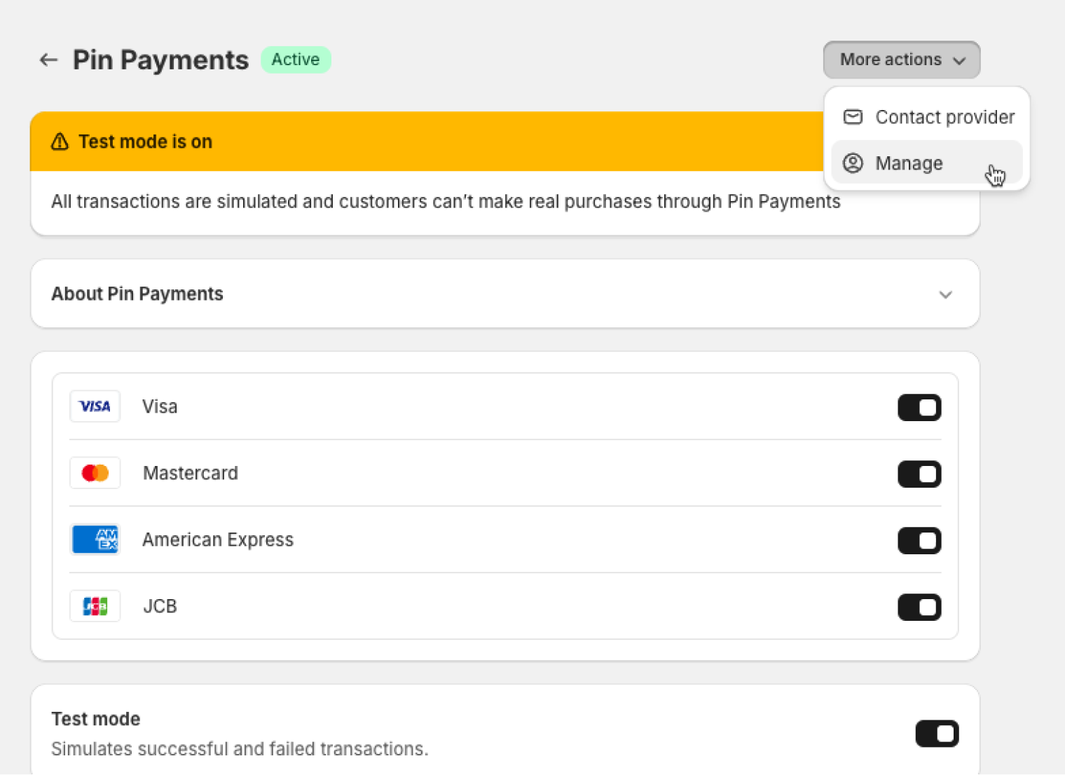Click the envelope icon beside Contact provider
The width and height of the screenshot is (1065, 775).
pyautogui.click(x=853, y=117)
